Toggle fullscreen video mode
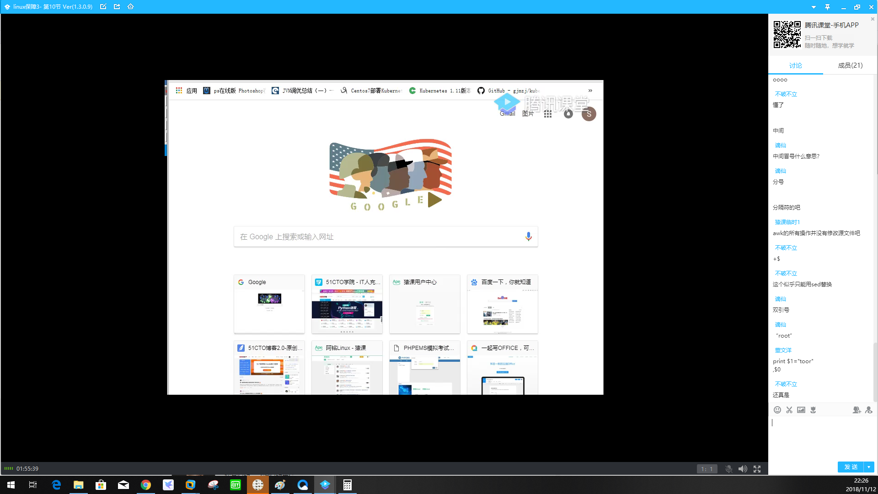Screen dimensions: 878x494 [757, 469]
